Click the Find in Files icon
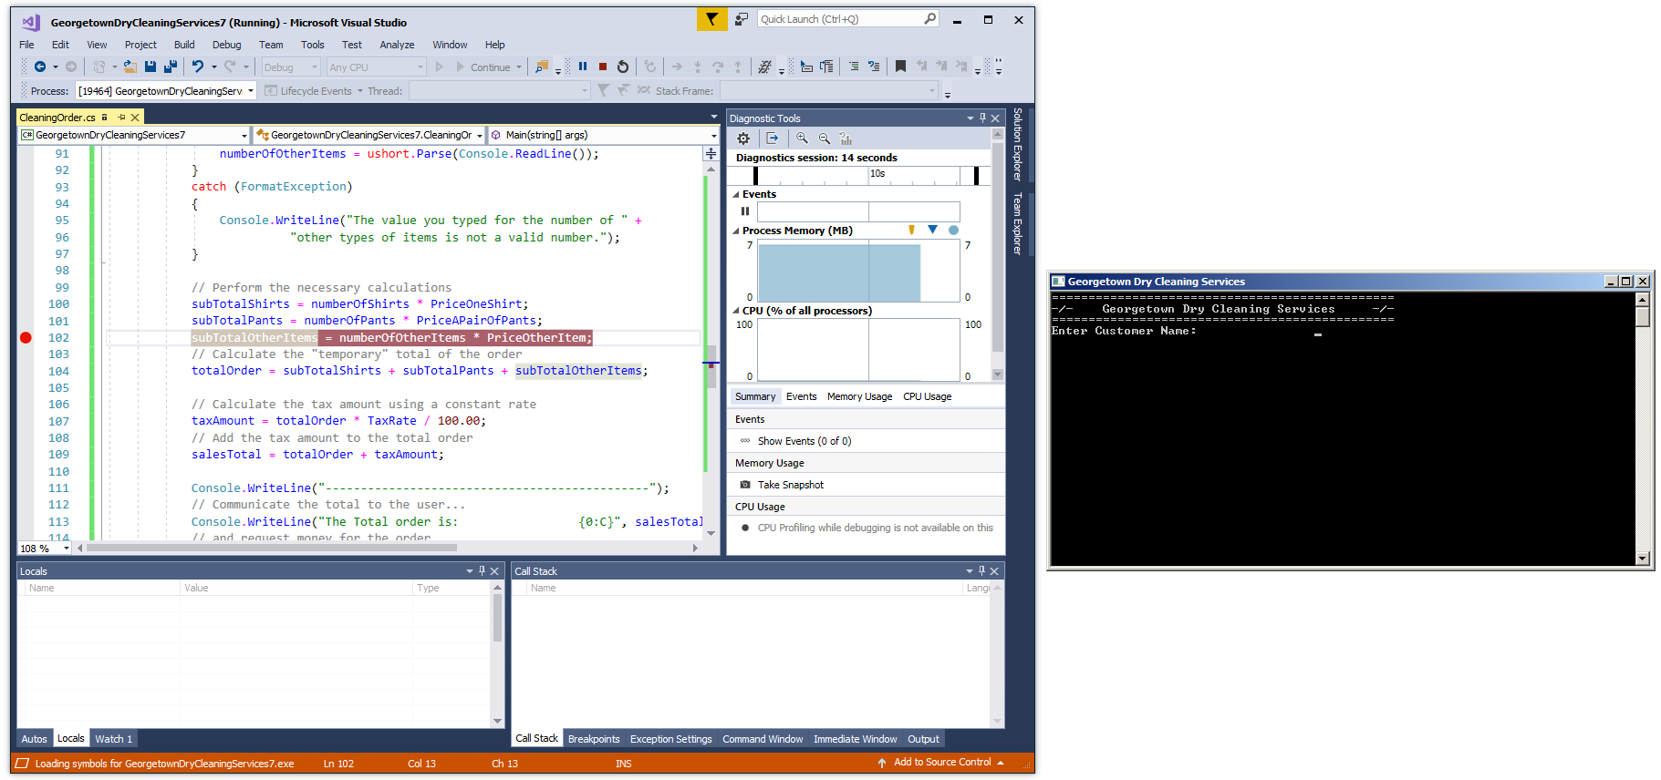This screenshot has height=780, width=1661. [x=542, y=67]
